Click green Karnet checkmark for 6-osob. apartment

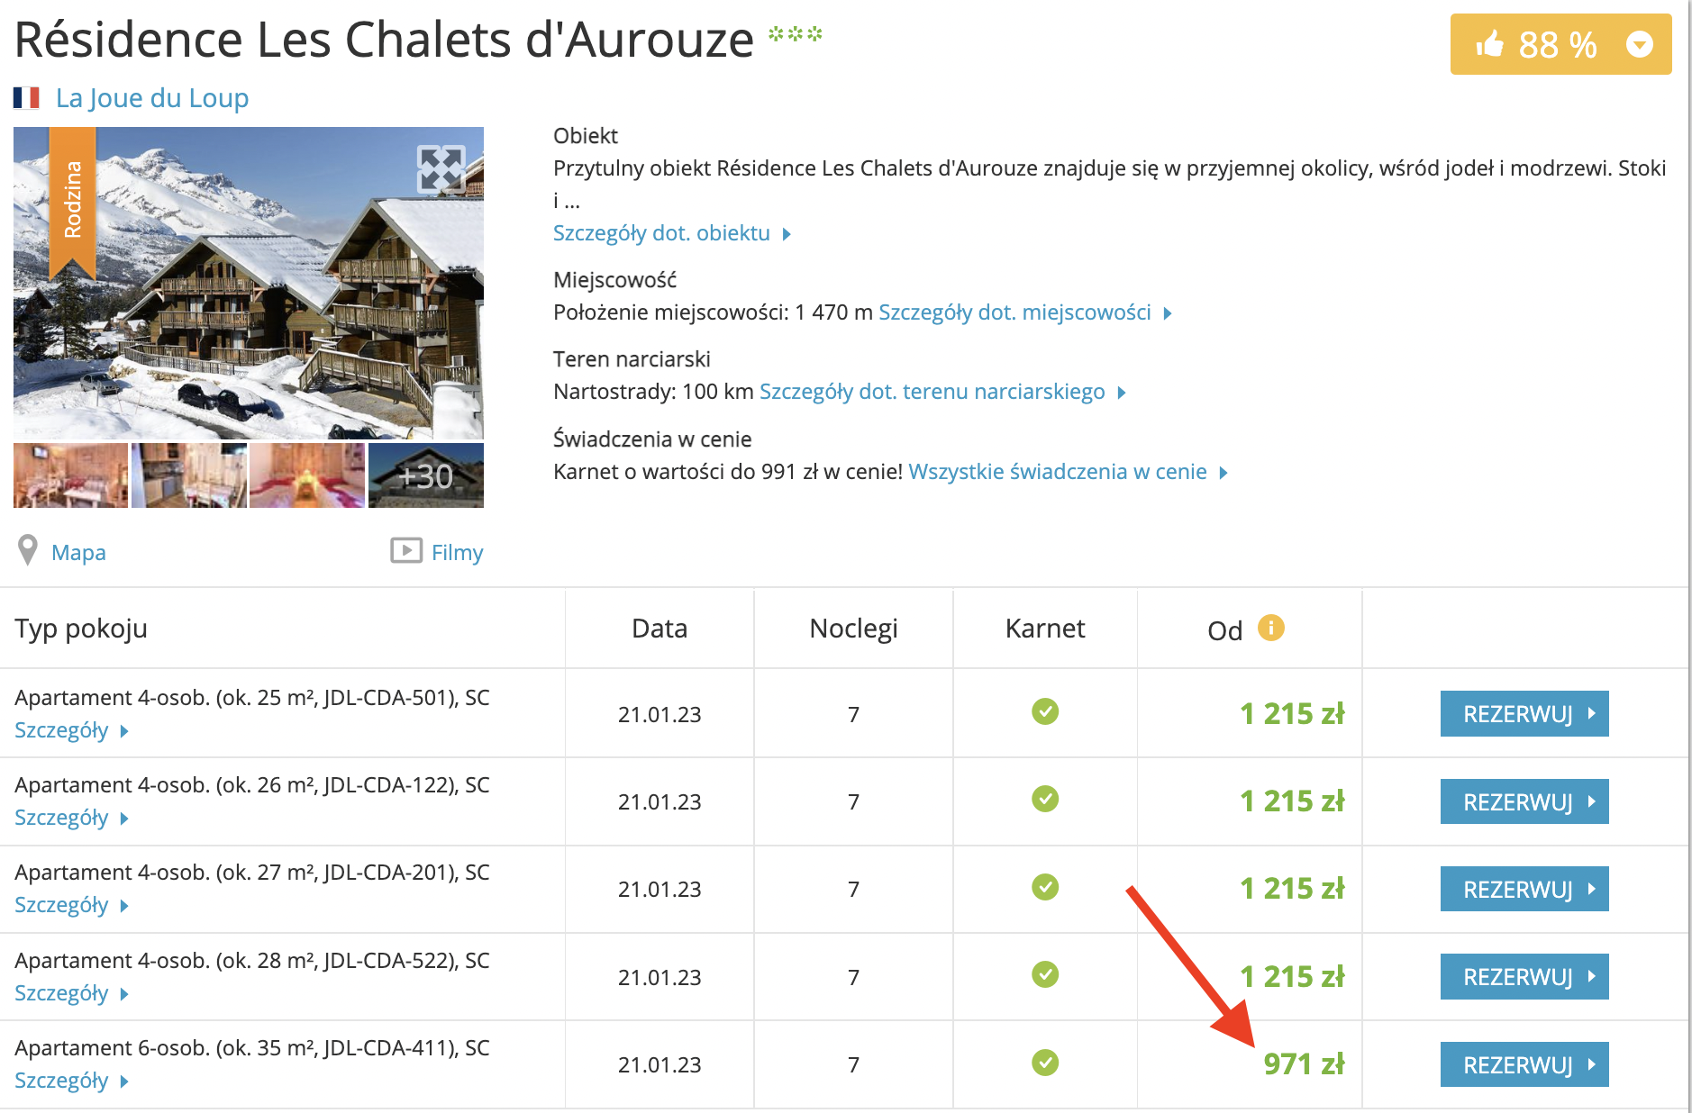tap(1044, 1063)
